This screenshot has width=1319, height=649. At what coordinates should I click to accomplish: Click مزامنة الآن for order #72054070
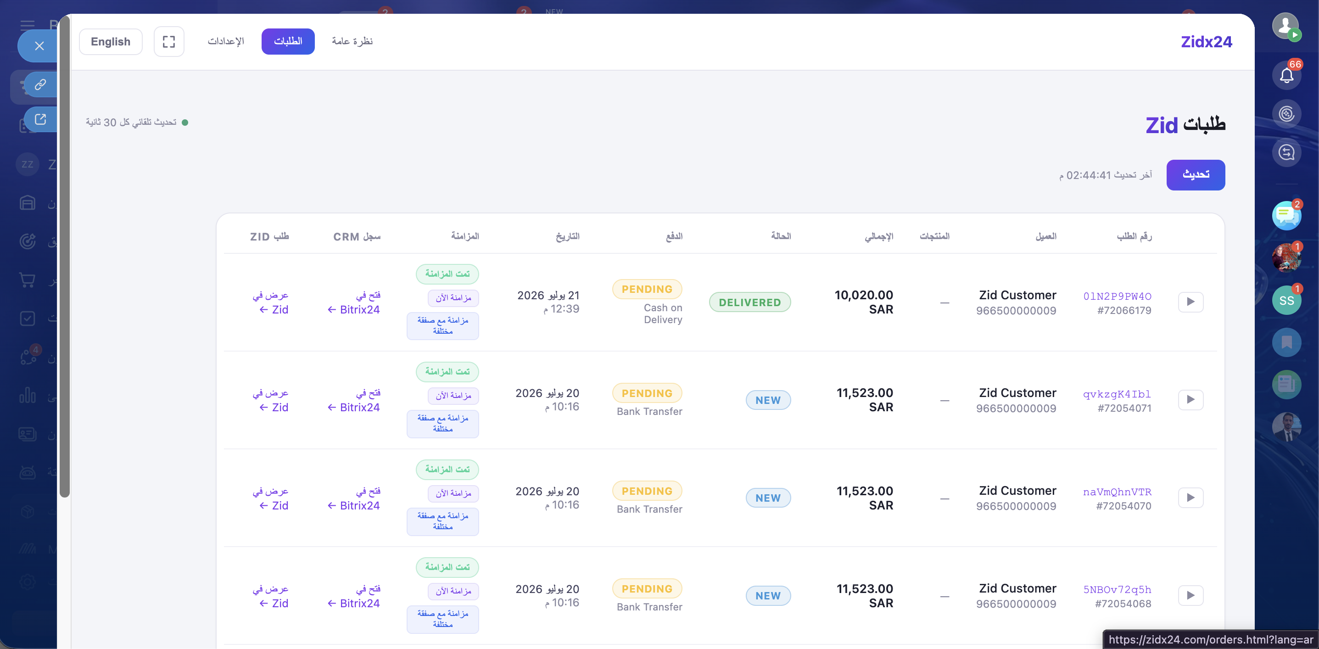(453, 494)
